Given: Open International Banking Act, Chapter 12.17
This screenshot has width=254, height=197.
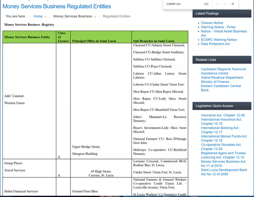Looking at the screenshot, I should coord(220,128).
